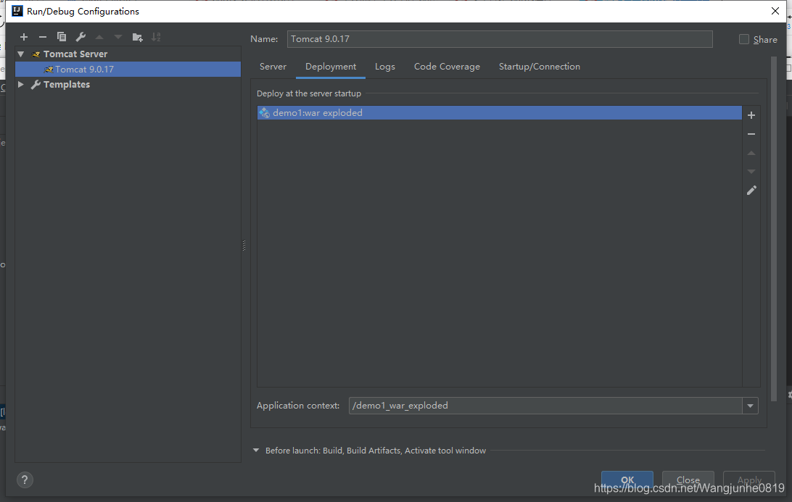Collapse the Before launch section
792x502 pixels.
(256, 450)
